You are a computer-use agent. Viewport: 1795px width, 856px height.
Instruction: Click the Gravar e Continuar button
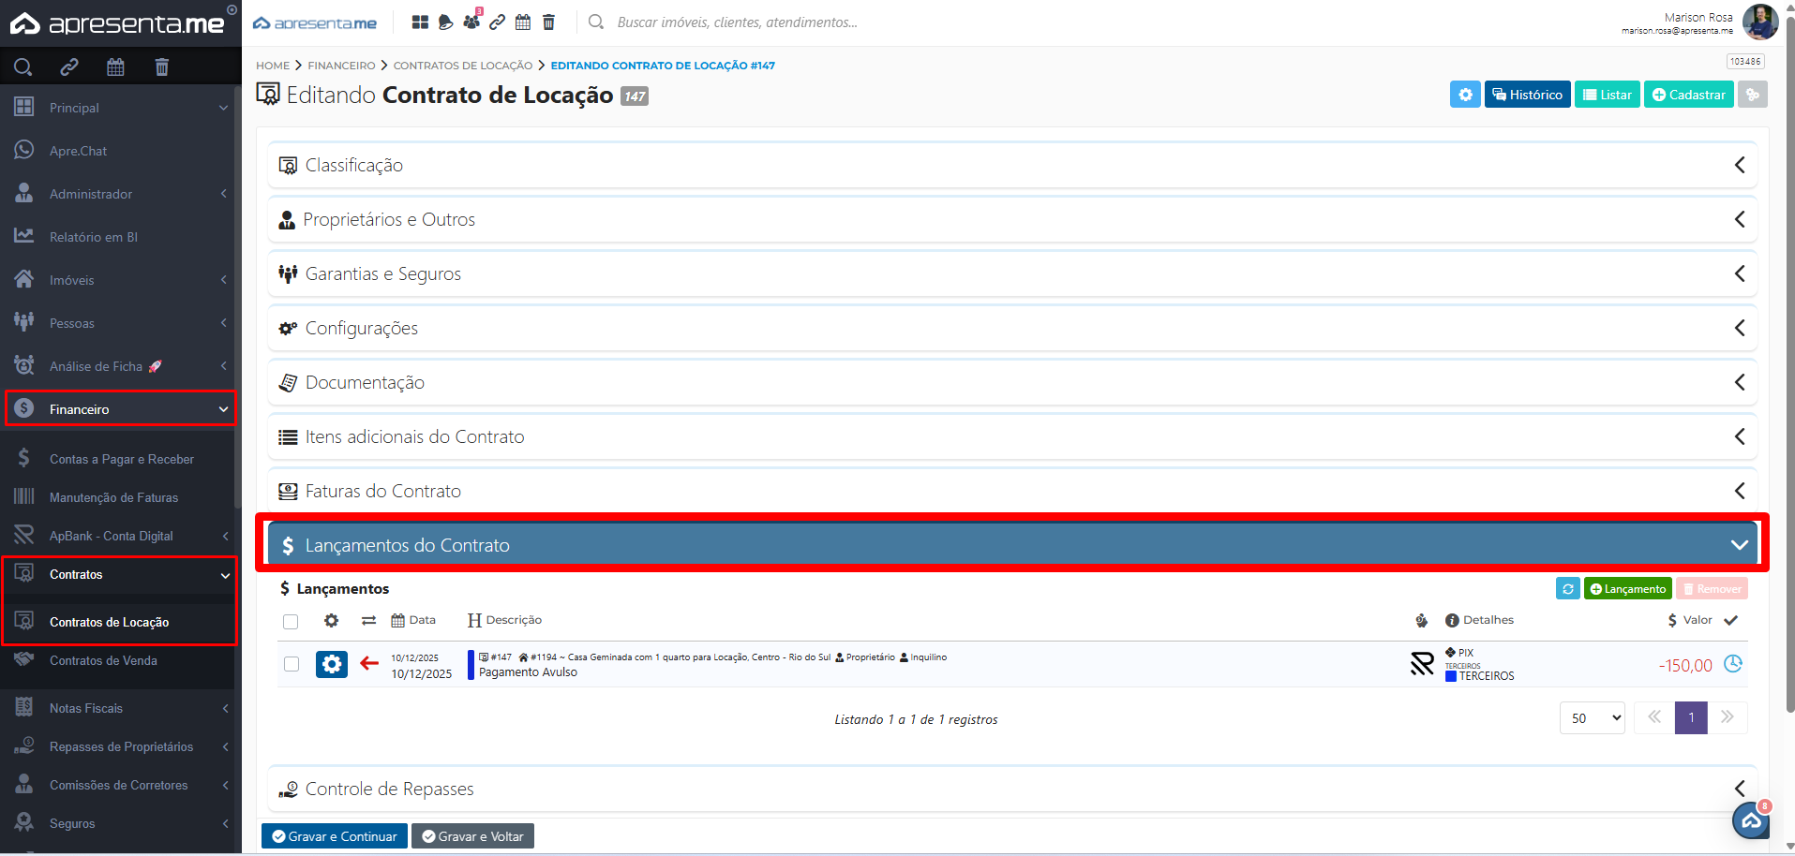pyautogui.click(x=334, y=835)
